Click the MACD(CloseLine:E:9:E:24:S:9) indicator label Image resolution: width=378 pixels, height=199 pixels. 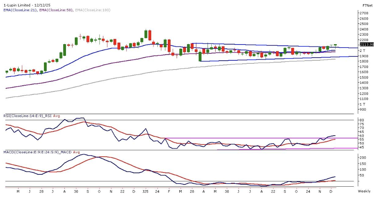click(x=32, y=153)
